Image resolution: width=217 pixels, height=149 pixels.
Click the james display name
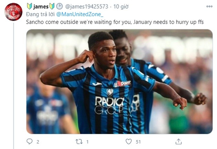(x=41, y=7)
